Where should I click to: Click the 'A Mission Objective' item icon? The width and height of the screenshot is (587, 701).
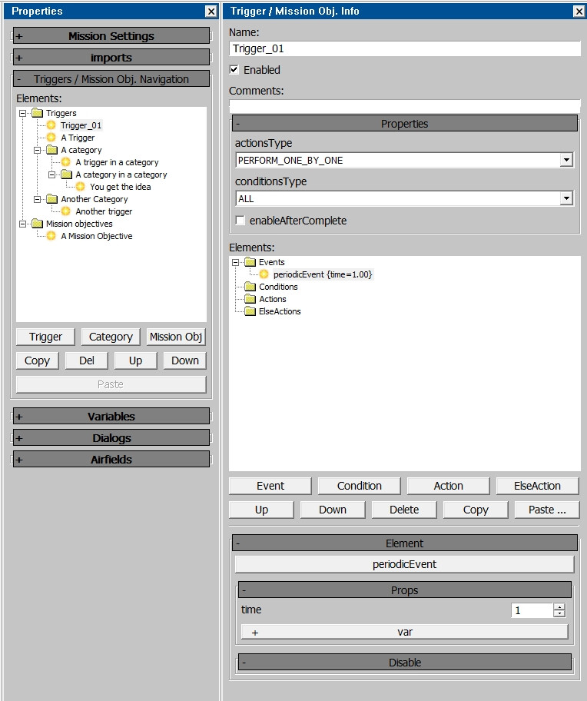[x=51, y=236]
